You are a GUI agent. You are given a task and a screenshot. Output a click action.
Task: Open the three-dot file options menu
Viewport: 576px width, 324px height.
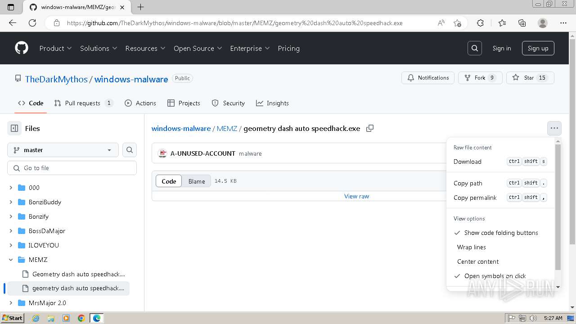tap(554, 128)
